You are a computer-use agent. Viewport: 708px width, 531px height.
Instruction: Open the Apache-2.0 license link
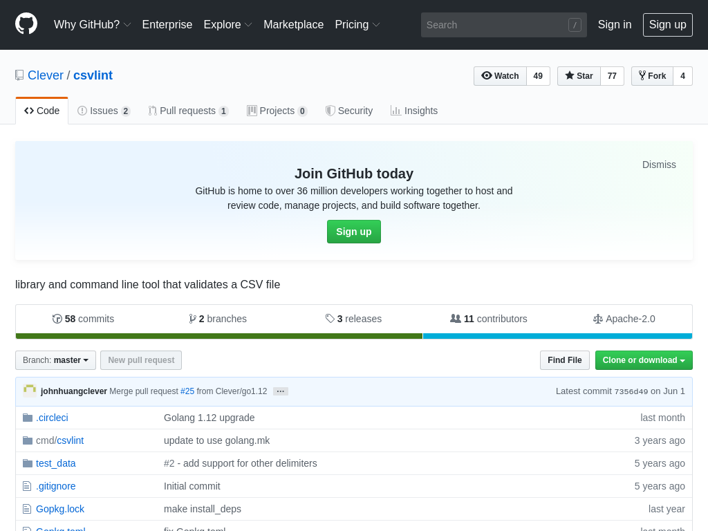tap(624, 319)
